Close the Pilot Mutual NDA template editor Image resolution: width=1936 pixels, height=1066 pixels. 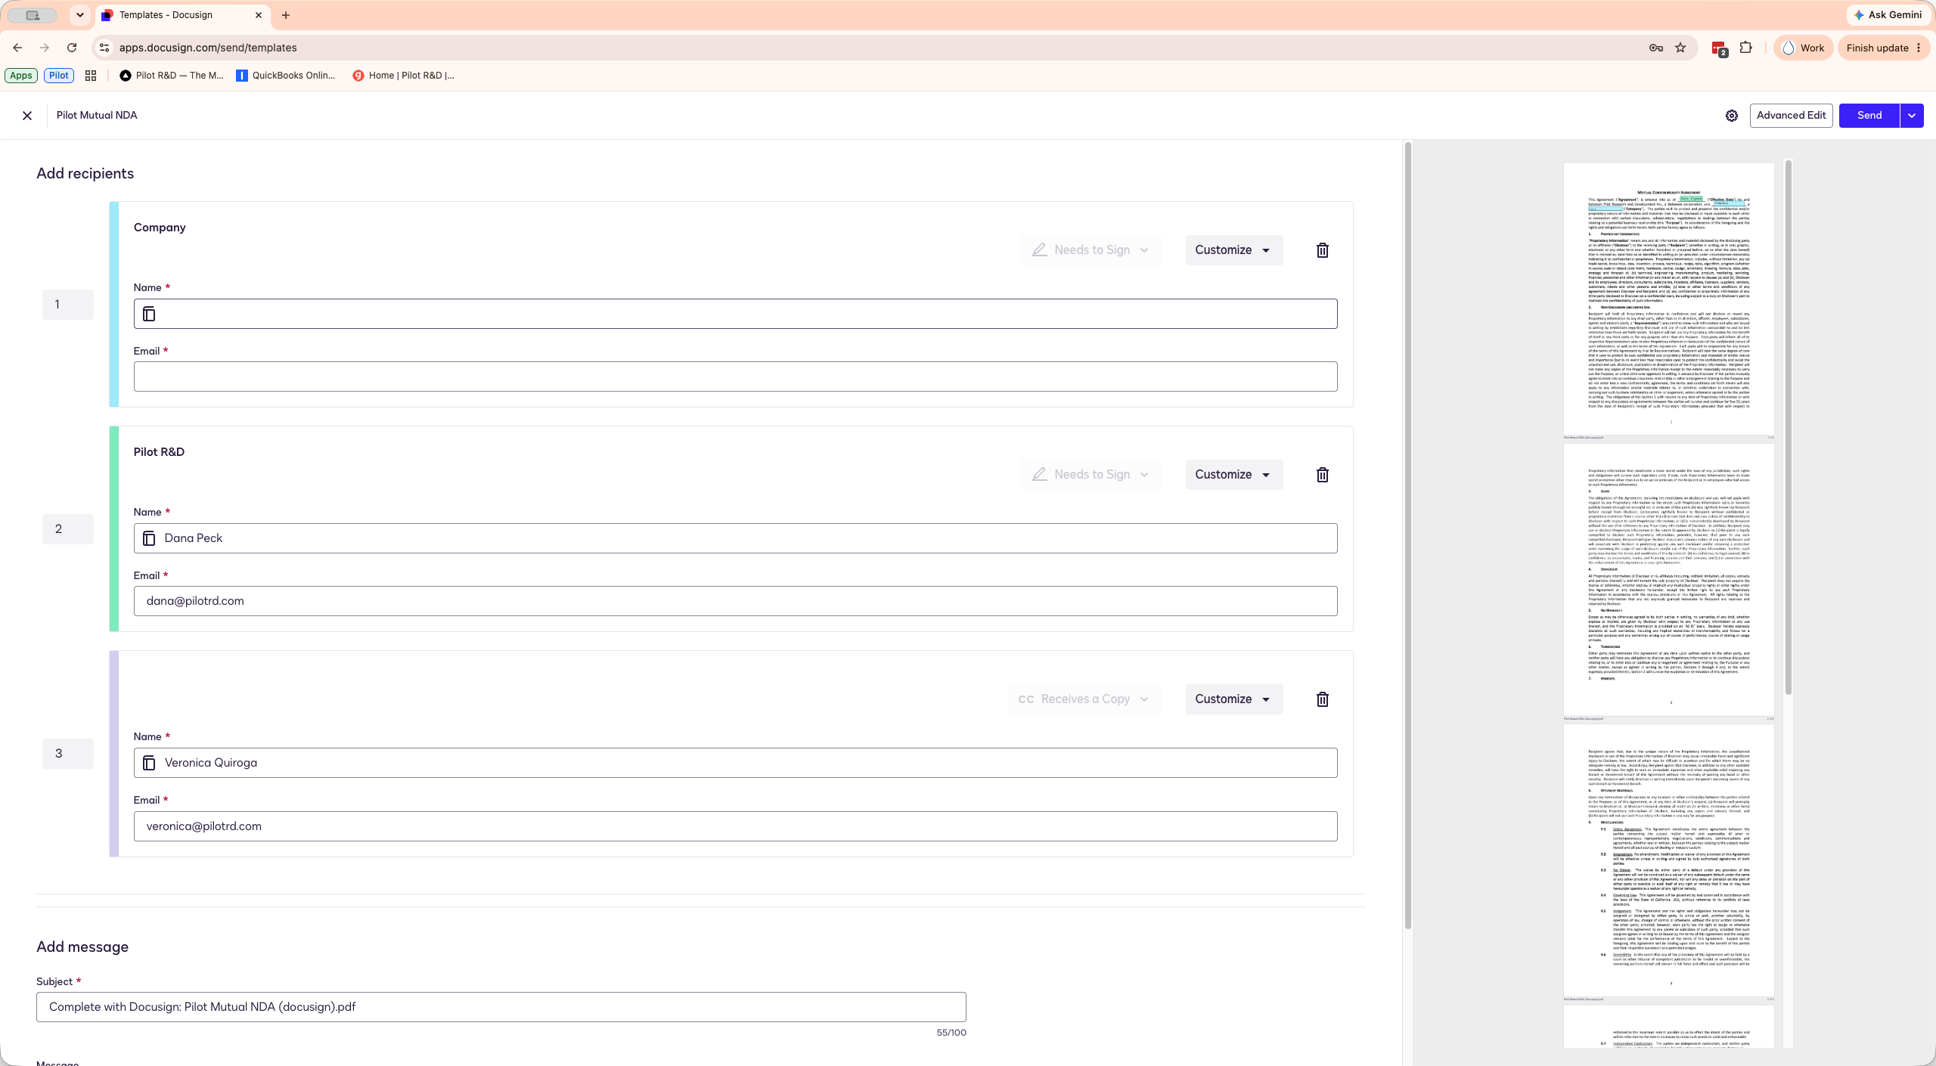(27, 116)
